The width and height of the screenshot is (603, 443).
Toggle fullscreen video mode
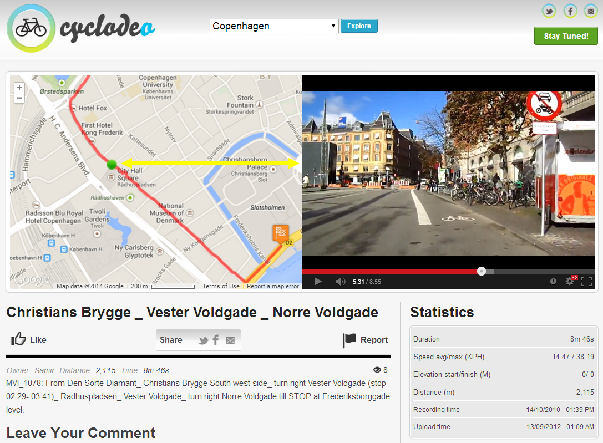click(586, 282)
